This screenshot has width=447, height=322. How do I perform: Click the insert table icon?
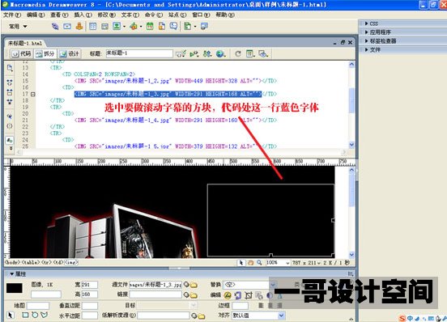pyautogui.click(x=92, y=27)
